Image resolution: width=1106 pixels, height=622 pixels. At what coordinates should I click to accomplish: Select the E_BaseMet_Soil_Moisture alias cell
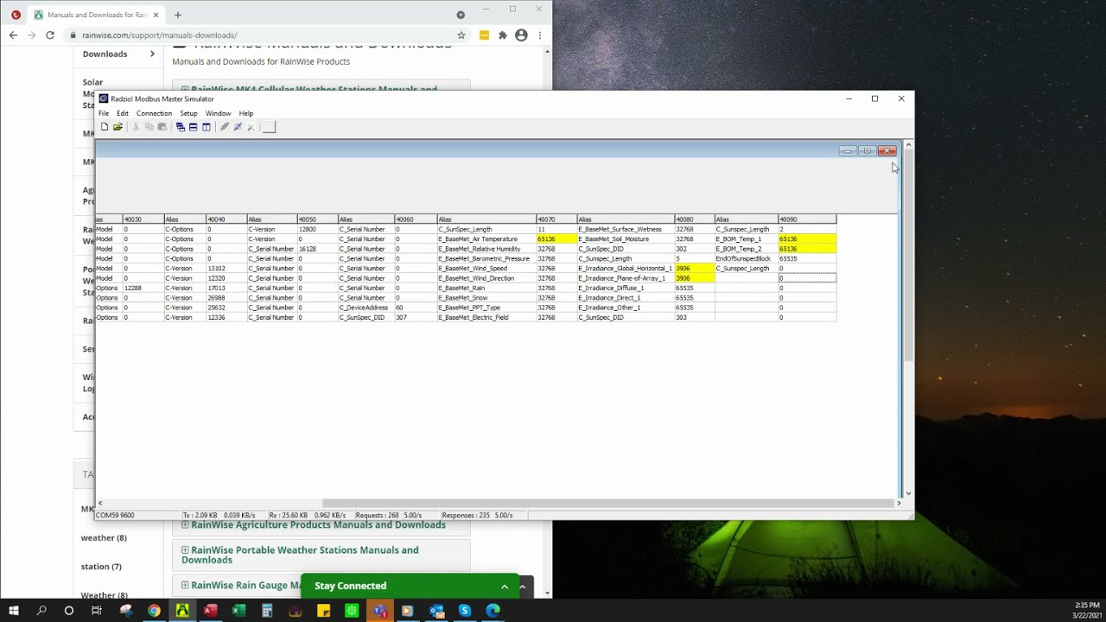(626, 239)
